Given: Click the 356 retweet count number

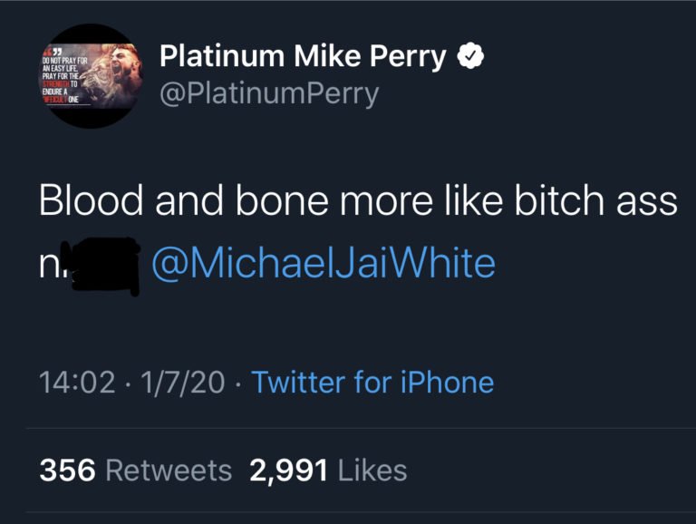Looking at the screenshot, I should coord(67,470).
